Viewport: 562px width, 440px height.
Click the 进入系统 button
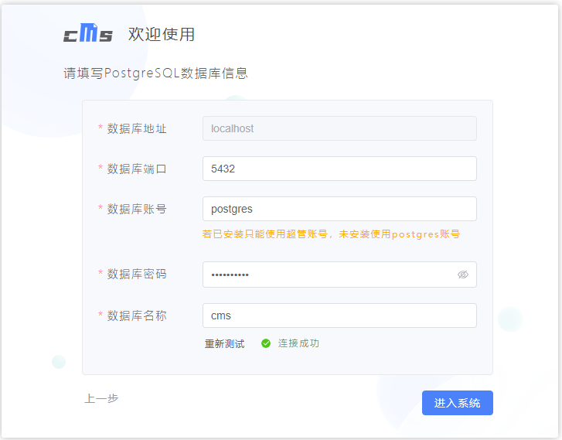click(458, 403)
